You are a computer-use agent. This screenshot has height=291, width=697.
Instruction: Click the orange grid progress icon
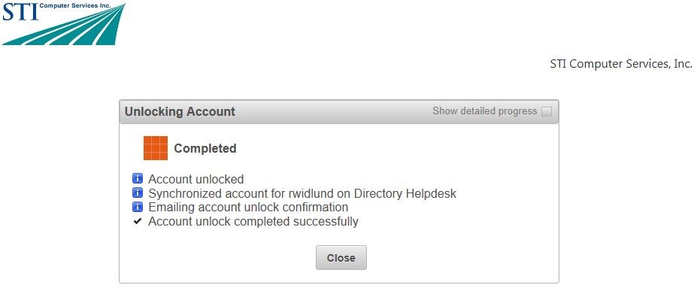pyautogui.click(x=156, y=148)
